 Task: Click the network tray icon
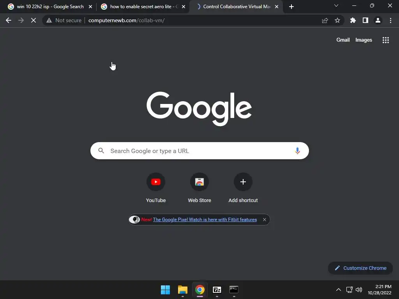click(x=349, y=290)
